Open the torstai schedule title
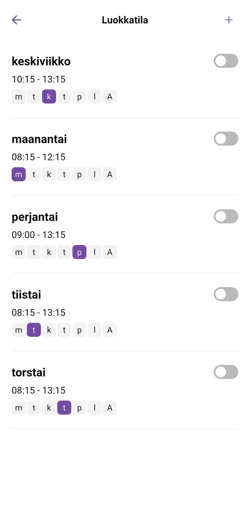Viewport: 250px width, 514px height. (x=29, y=372)
